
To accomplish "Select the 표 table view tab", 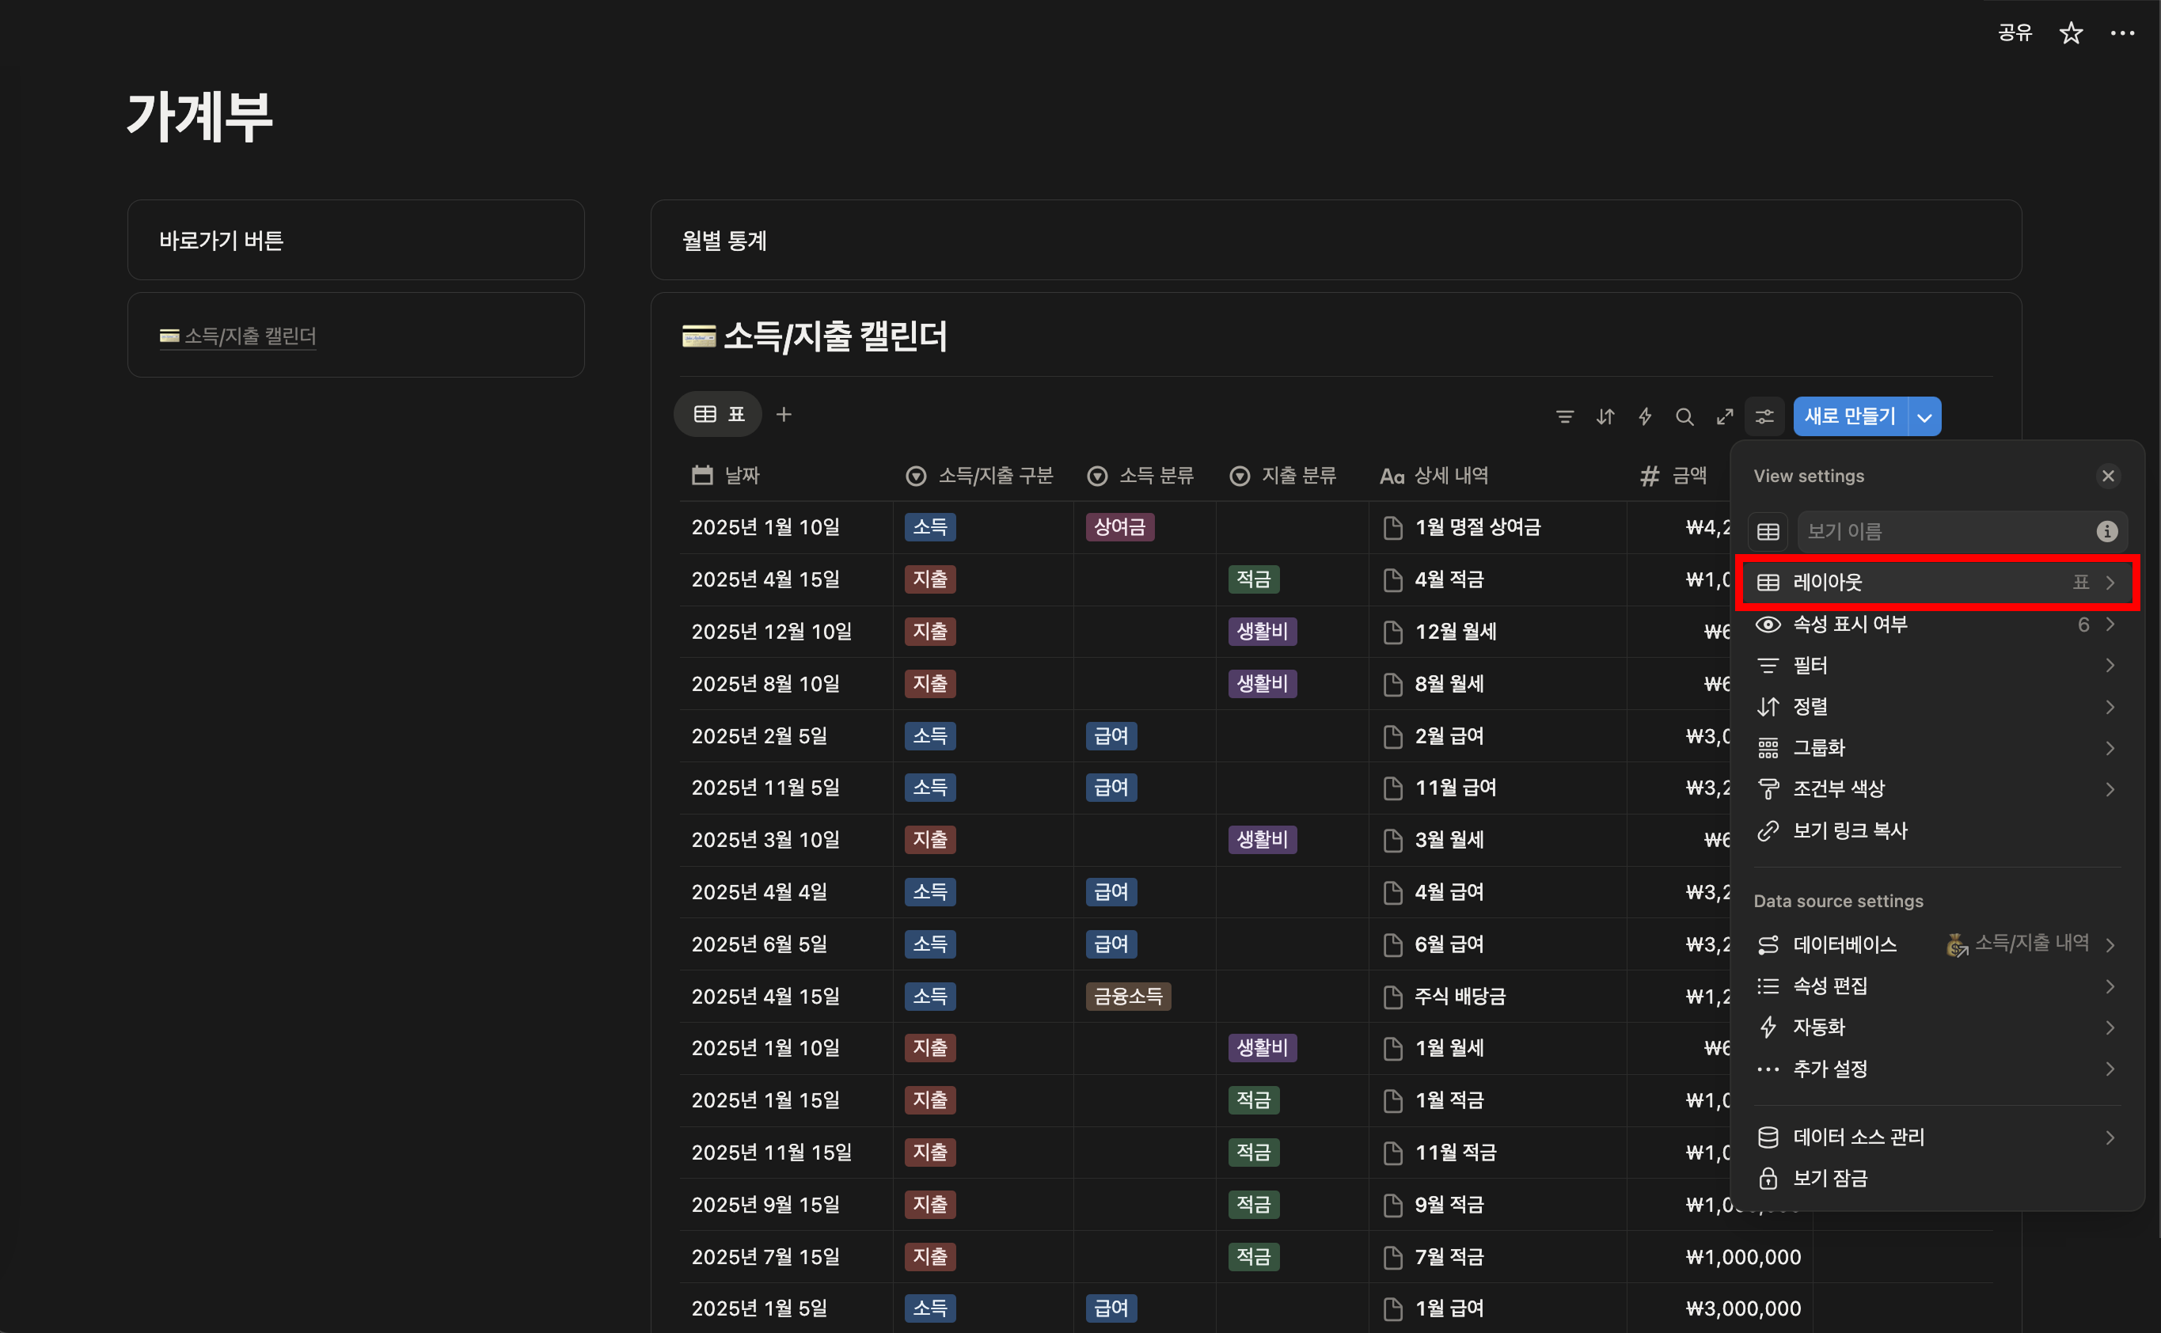I will 719,414.
